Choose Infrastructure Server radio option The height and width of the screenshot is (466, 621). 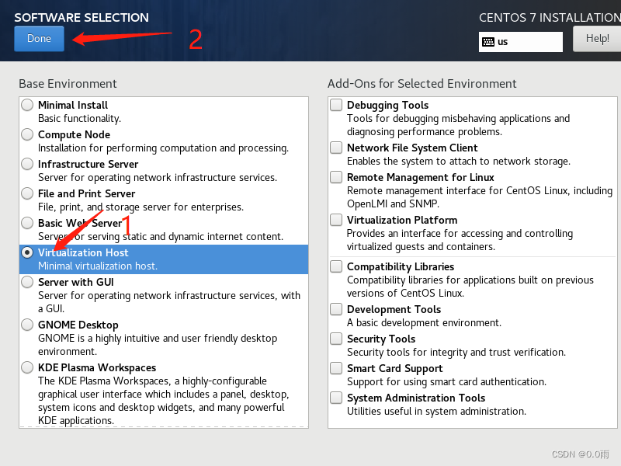coord(27,164)
